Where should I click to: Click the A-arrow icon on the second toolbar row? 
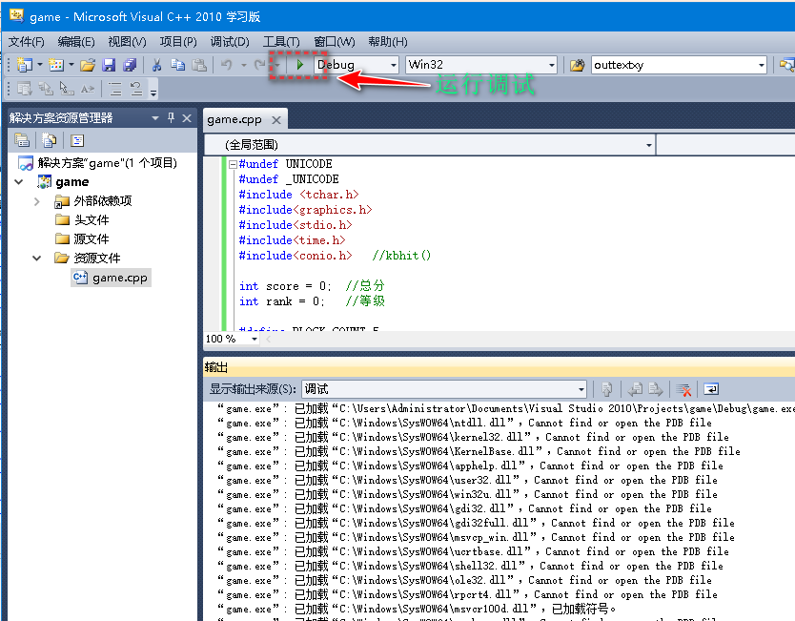click(x=88, y=90)
